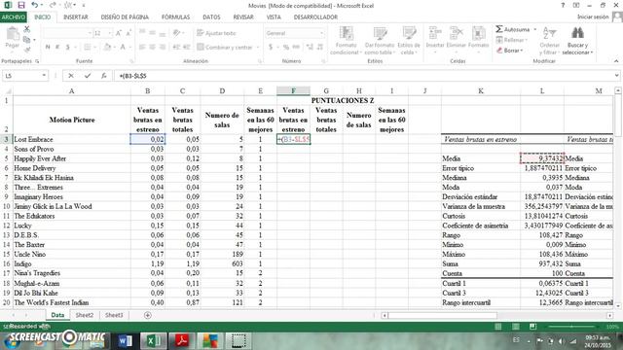This screenshot has width=623, height=350.
Task: Open the Insert Function fx icon
Action: click(x=104, y=76)
